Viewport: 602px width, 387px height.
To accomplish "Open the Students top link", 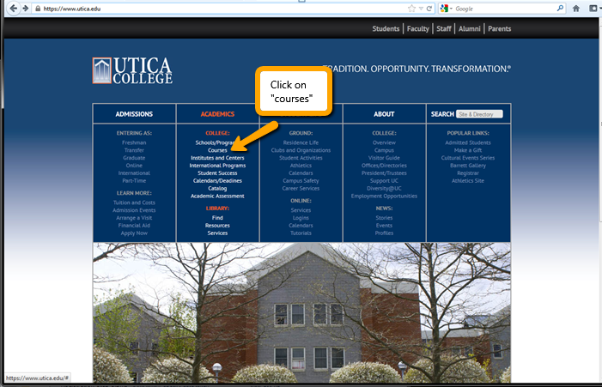I will coord(386,29).
